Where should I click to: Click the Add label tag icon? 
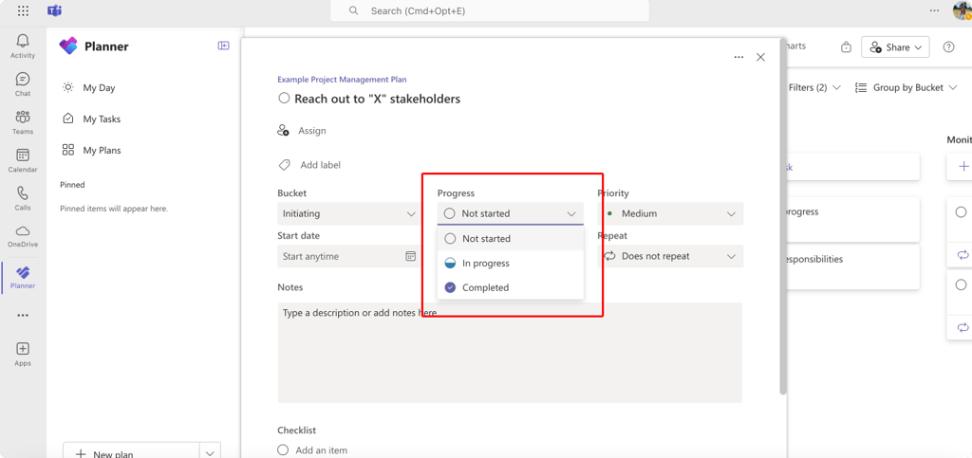[x=284, y=165]
